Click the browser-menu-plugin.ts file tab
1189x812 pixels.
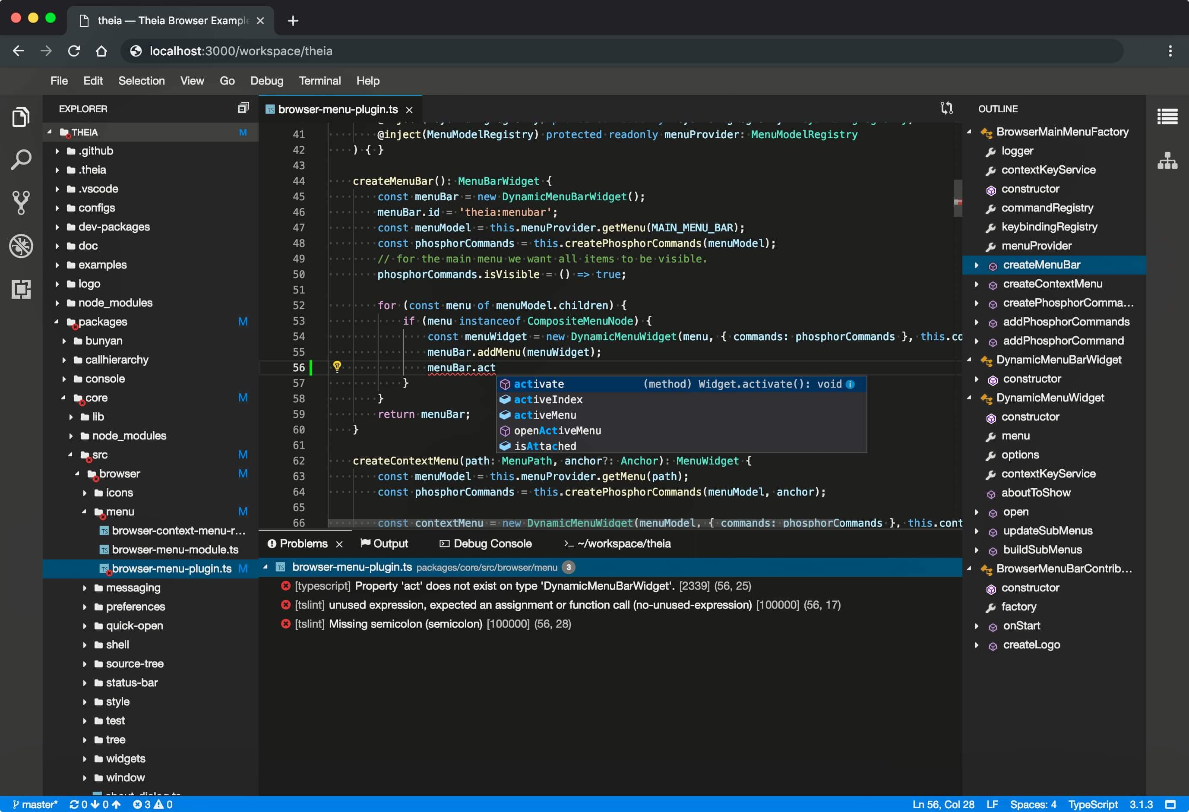tap(338, 108)
